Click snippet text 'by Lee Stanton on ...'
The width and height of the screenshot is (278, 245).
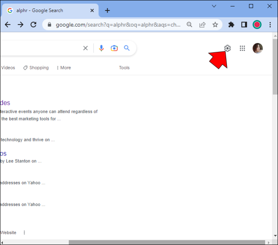[21, 161]
